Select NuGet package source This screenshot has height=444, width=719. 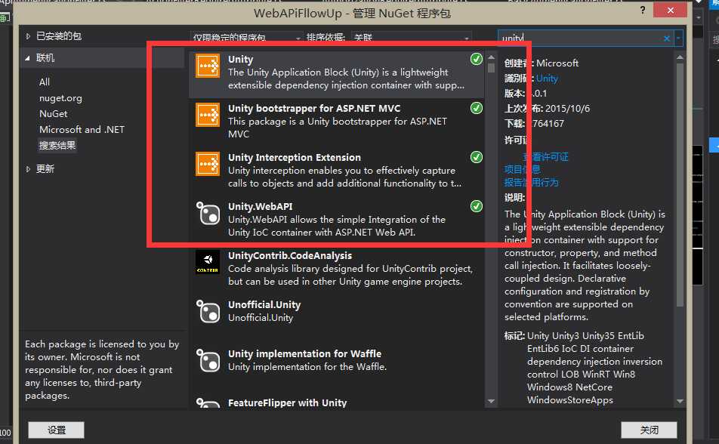point(53,114)
